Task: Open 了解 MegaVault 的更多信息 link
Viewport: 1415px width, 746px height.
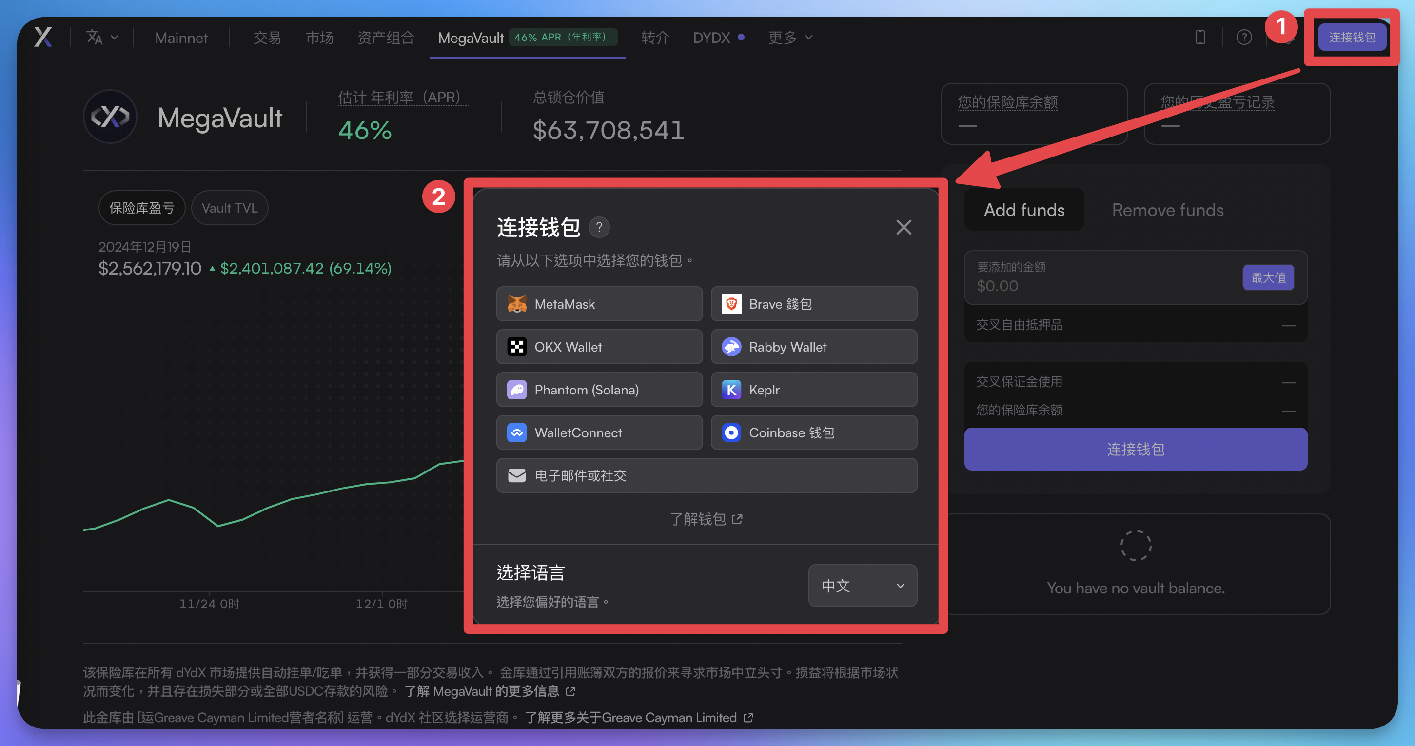Action: [490, 691]
